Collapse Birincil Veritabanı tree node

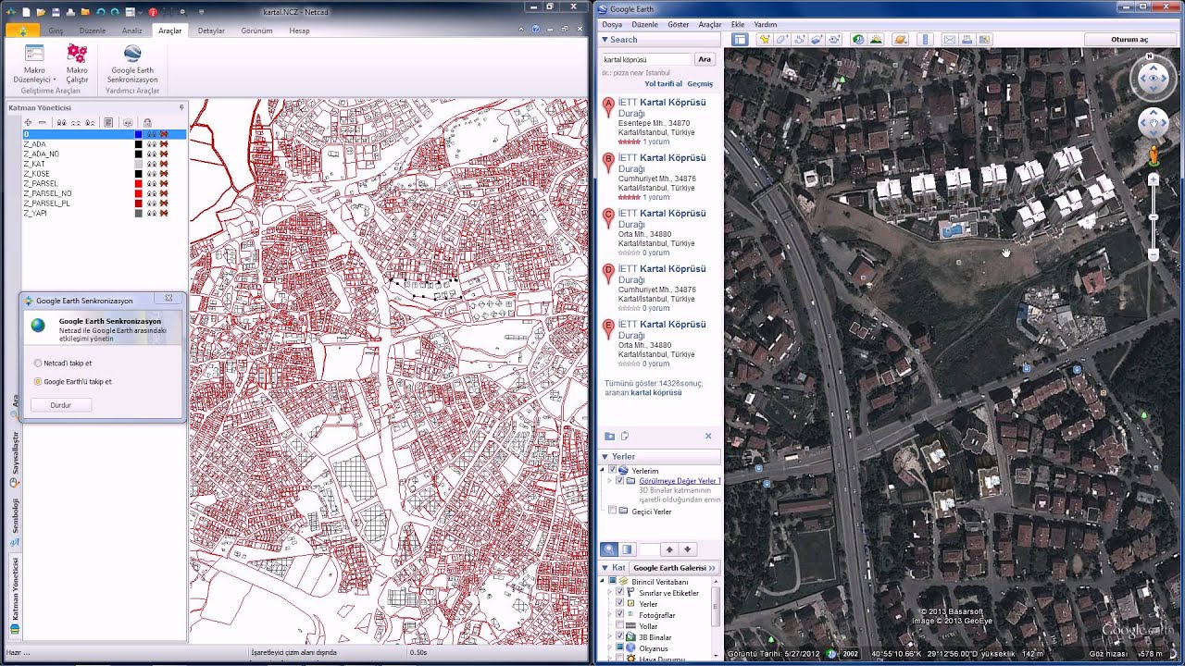(602, 581)
